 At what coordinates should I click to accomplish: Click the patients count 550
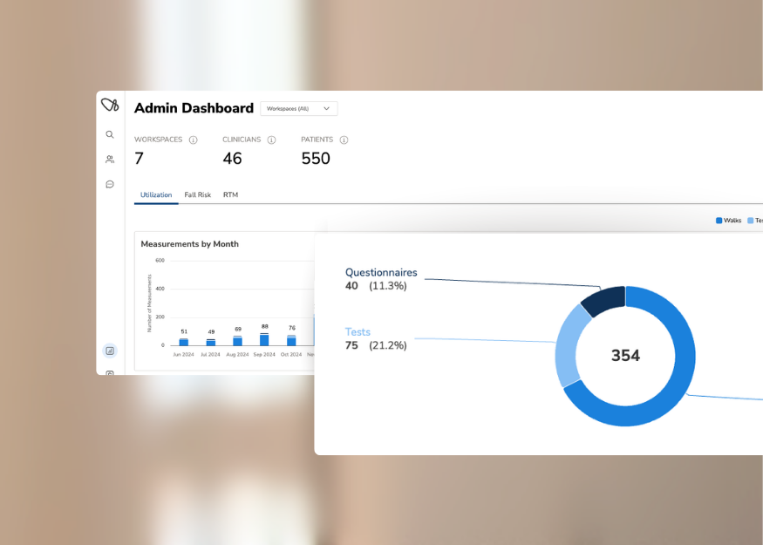(x=316, y=158)
